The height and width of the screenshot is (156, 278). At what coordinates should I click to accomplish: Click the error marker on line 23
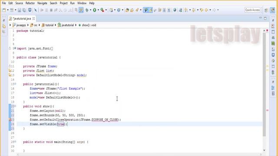pos(10,120)
